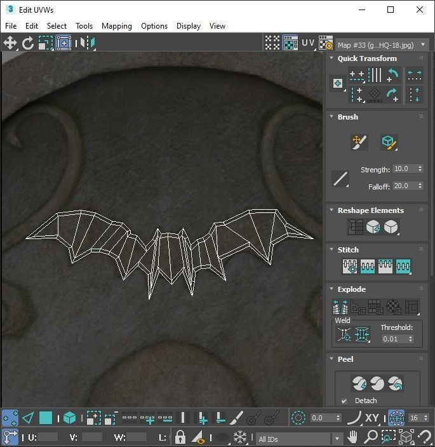
Task: Open the Edit menu
Action: point(32,26)
